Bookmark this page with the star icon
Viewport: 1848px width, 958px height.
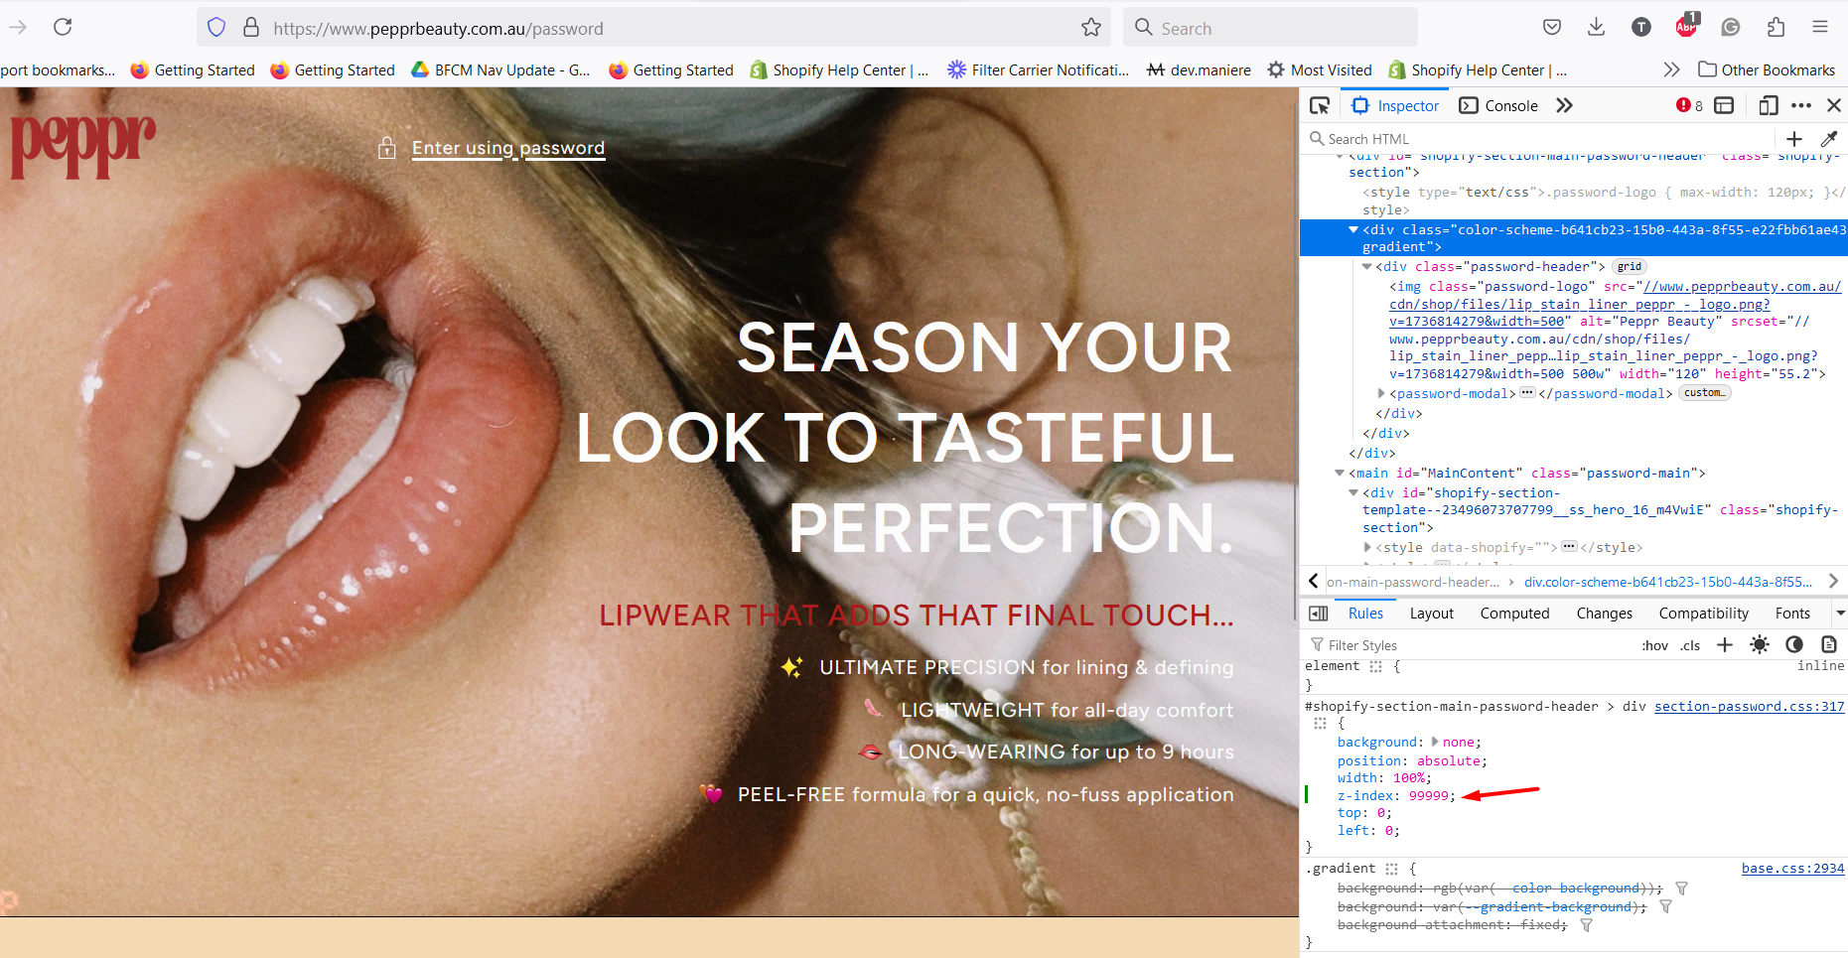[1091, 28]
